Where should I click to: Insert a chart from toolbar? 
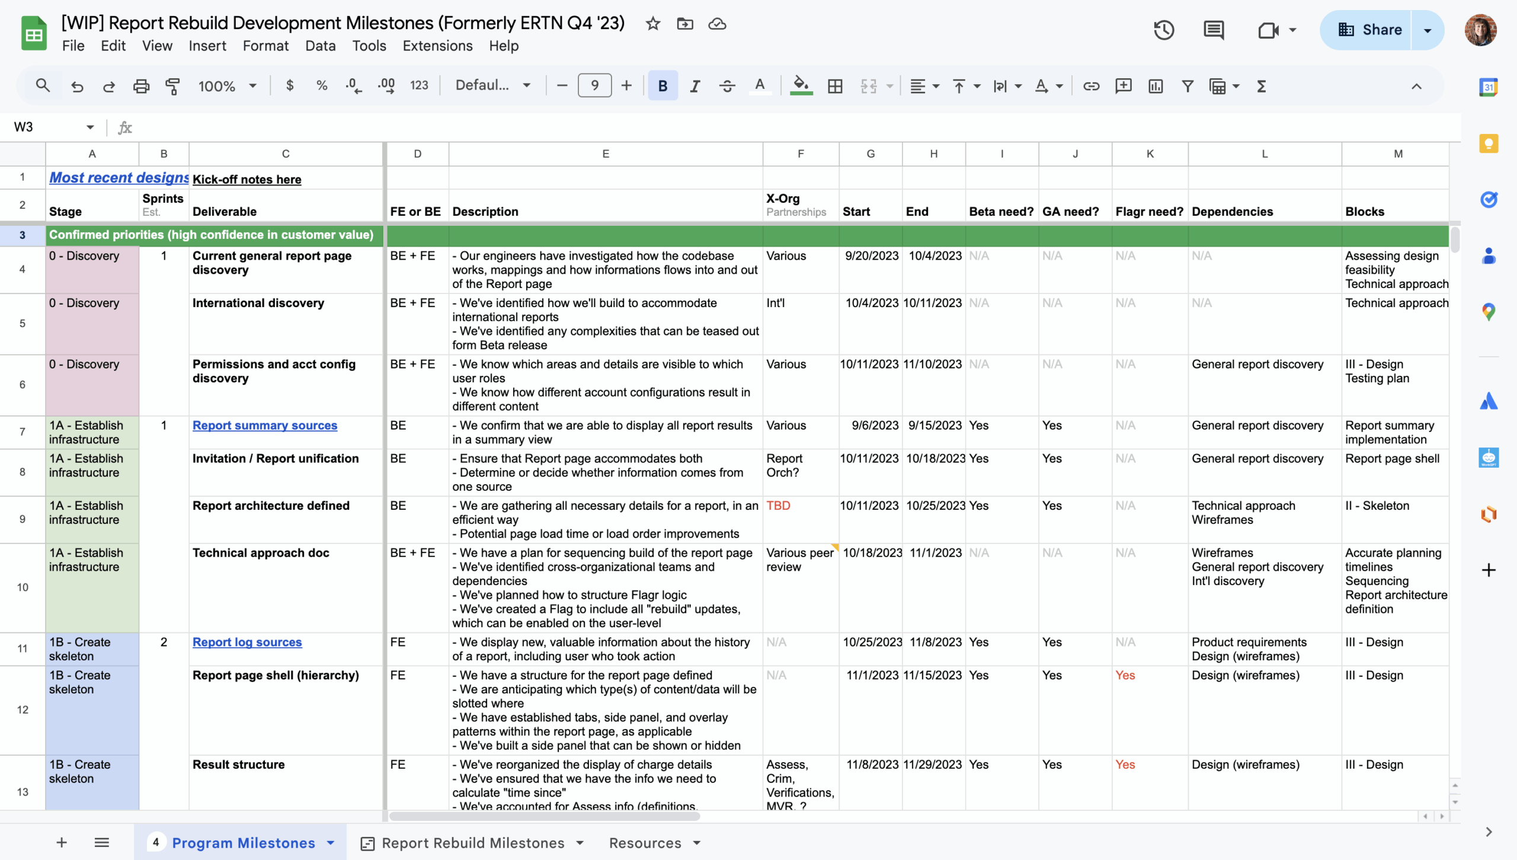coord(1155,86)
